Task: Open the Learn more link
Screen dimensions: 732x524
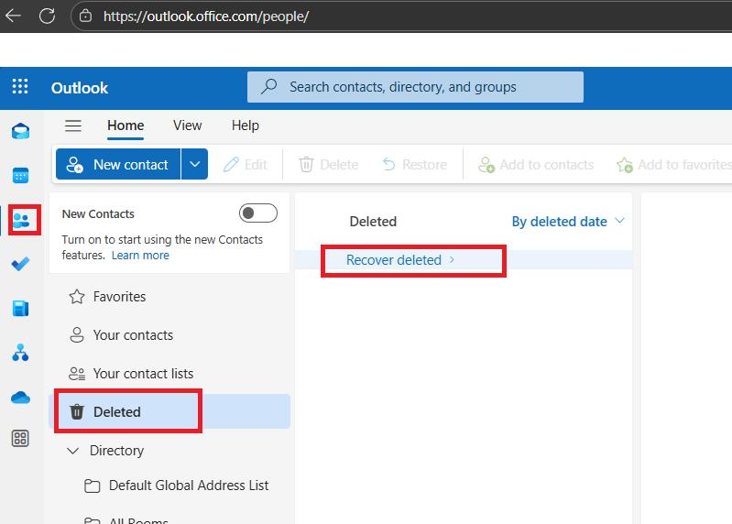Action: (x=140, y=256)
